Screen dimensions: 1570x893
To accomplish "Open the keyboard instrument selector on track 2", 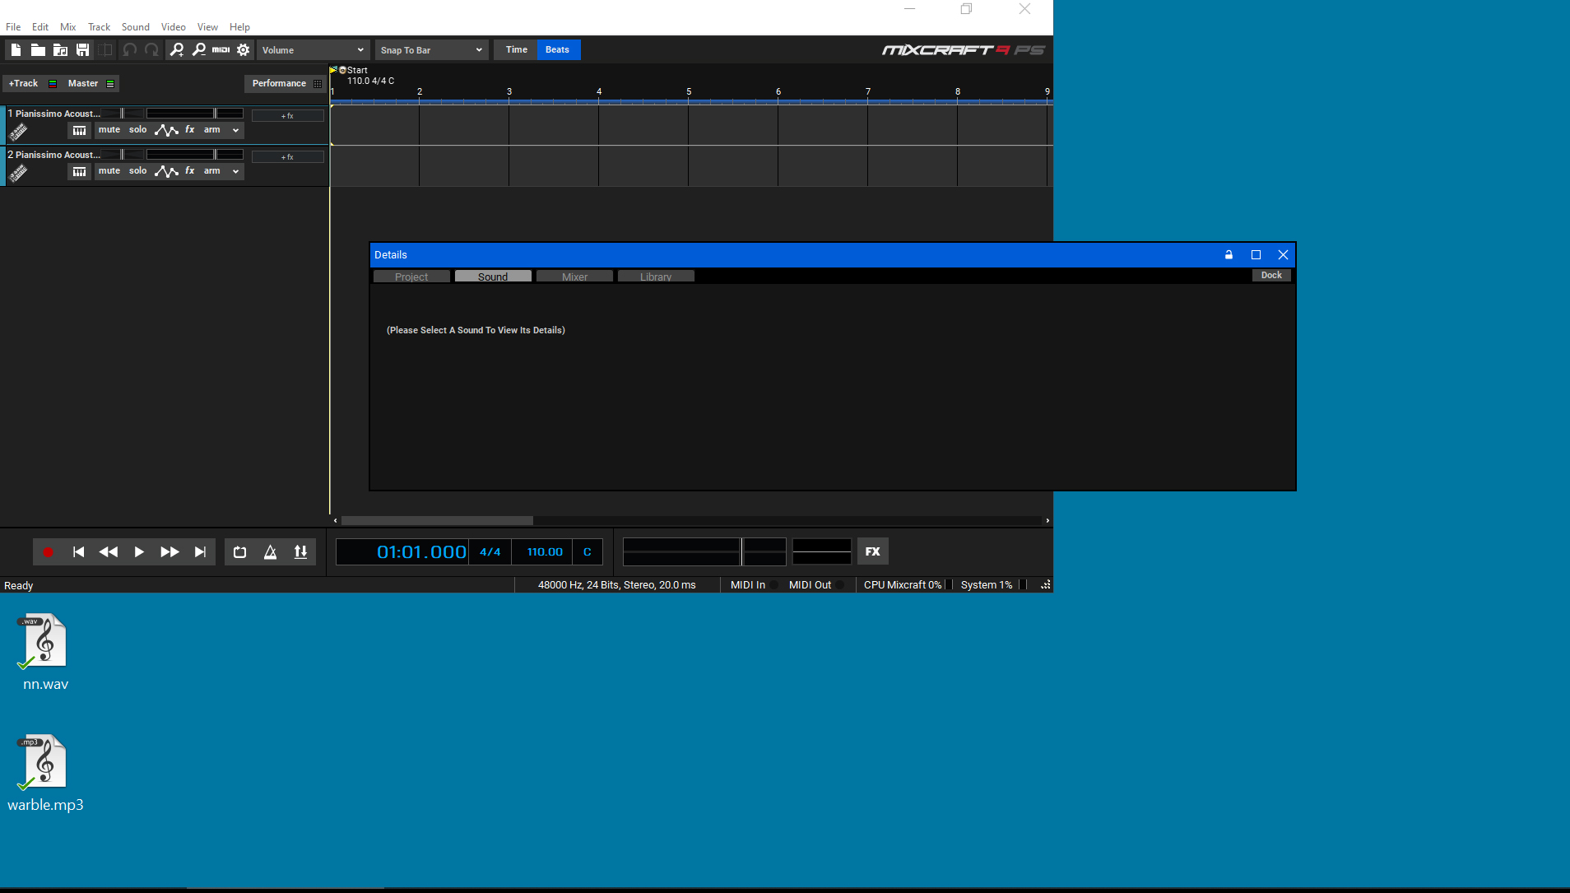I will click(79, 171).
